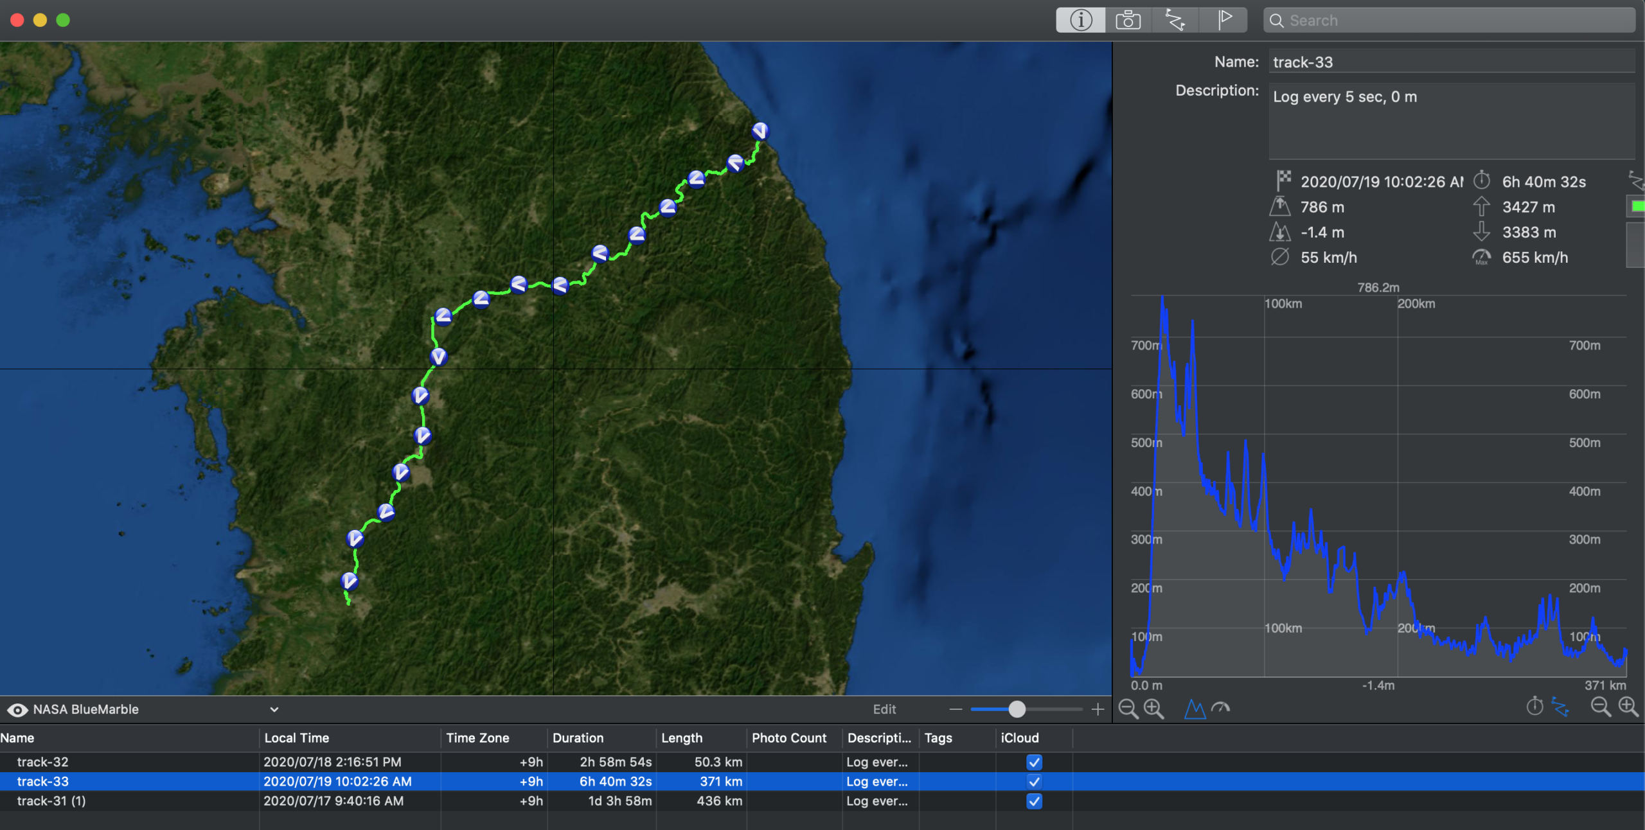This screenshot has width=1645, height=830.
Task: Show the track info panel
Action: click(x=1081, y=21)
